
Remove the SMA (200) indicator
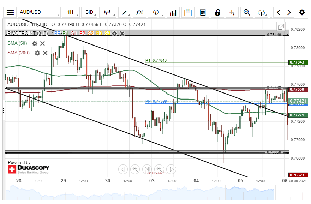(45, 53)
